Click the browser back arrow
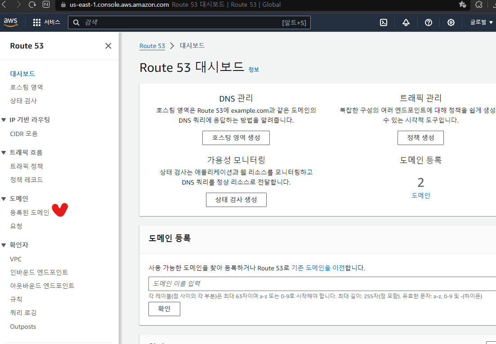496x344 pixels. click(x=4, y=4)
